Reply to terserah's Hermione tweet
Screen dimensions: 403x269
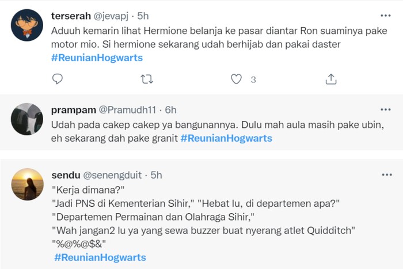click(x=57, y=79)
